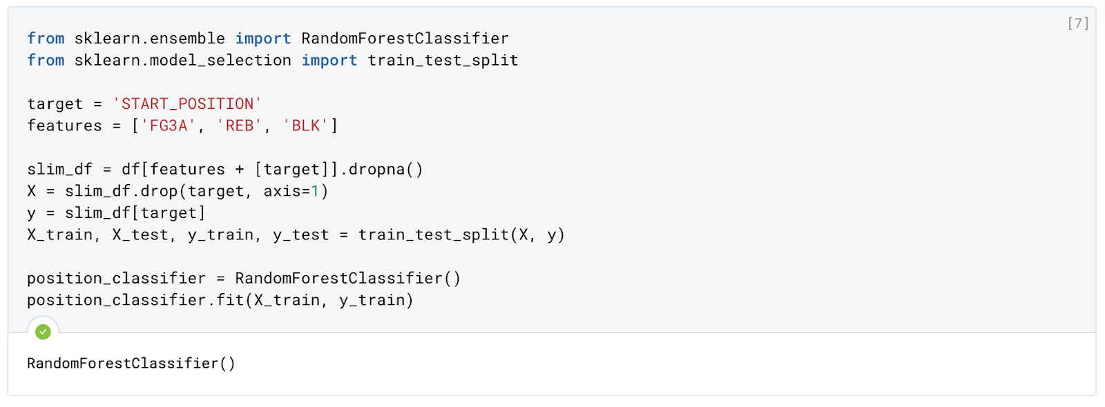Place cursor on 'START_POSITION' string
The height and width of the screenshot is (407, 1105).
[187, 103]
